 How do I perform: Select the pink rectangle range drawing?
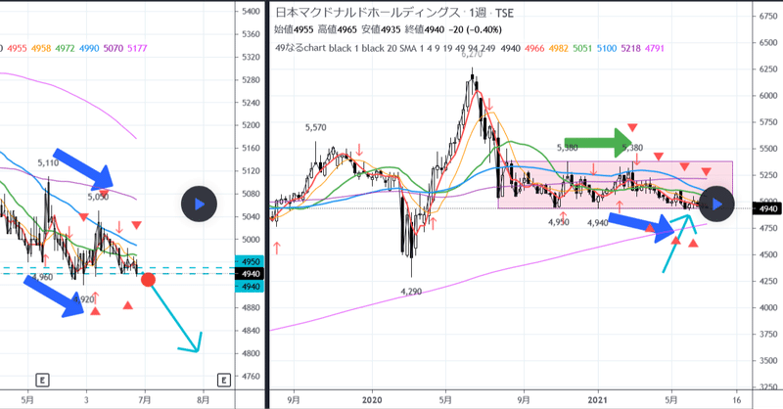[x=616, y=185]
